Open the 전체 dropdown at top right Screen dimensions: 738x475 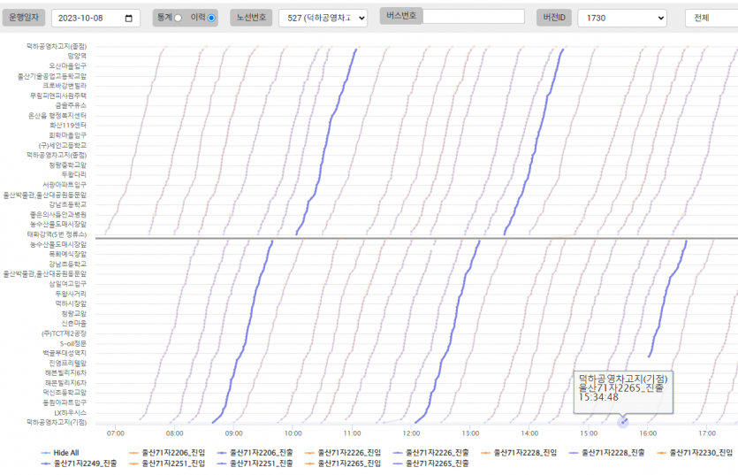coord(712,19)
